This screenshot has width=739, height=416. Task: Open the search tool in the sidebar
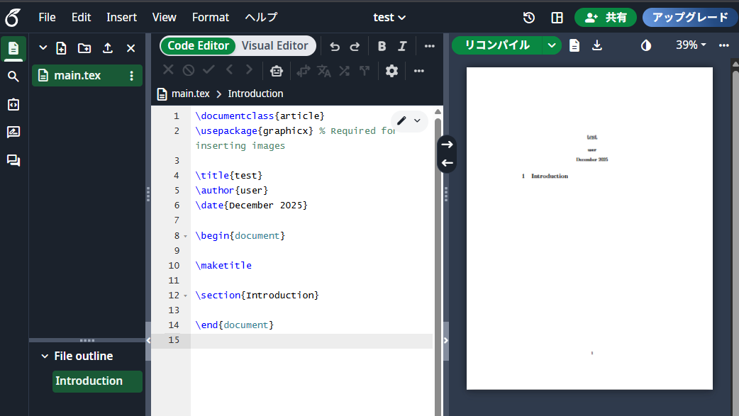pos(13,76)
